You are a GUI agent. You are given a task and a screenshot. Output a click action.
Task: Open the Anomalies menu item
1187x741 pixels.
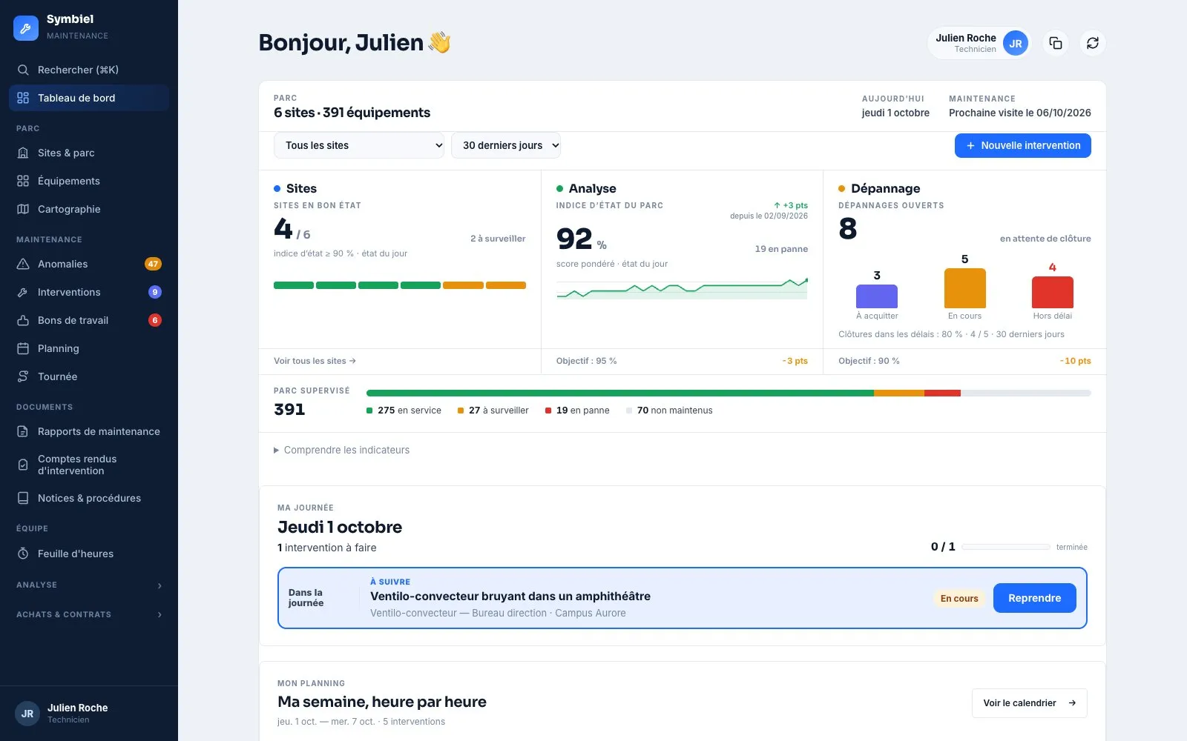click(x=89, y=264)
